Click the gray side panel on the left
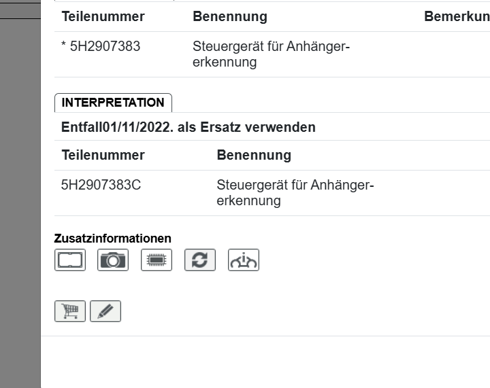 20,204
